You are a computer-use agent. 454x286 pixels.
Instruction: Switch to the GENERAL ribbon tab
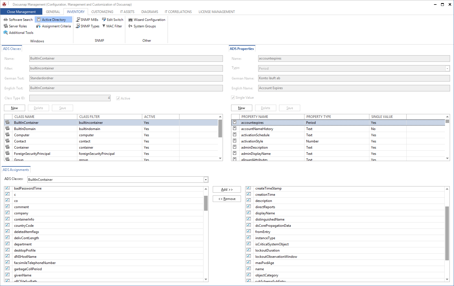point(53,12)
